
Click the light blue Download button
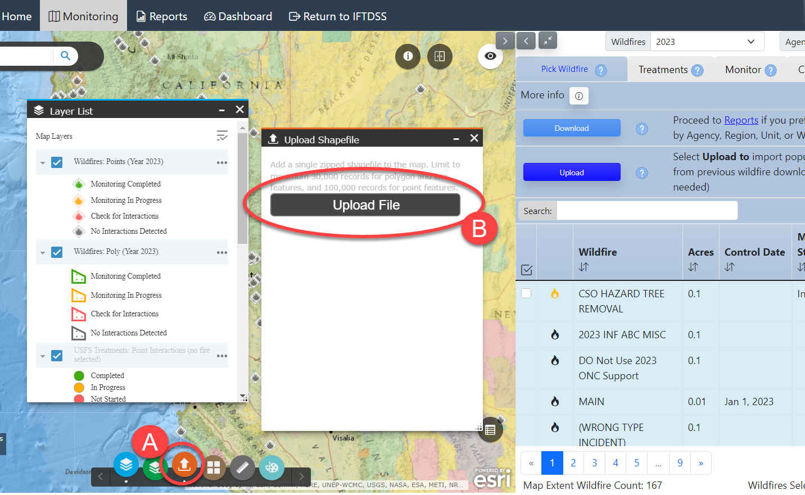tap(572, 128)
